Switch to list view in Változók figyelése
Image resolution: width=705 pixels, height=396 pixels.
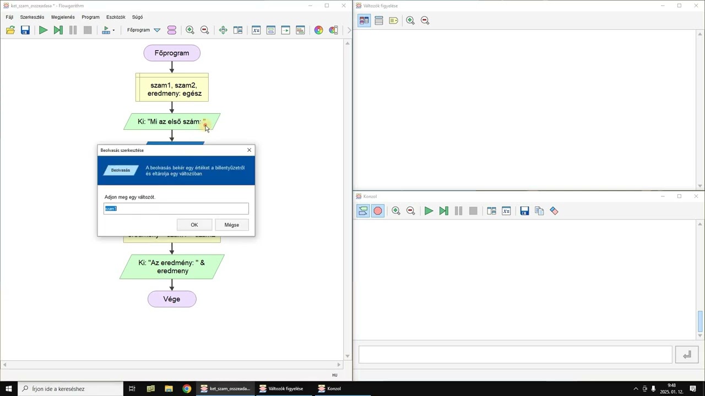379,20
